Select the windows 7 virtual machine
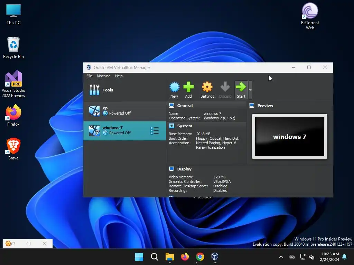The width and height of the screenshot is (354, 265). [124, 131]
